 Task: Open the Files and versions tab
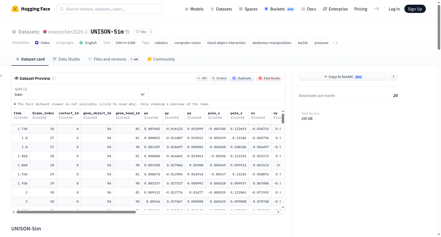114,59
